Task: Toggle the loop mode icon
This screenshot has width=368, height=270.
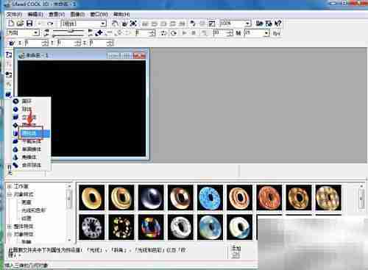Action: pos(174,33)
